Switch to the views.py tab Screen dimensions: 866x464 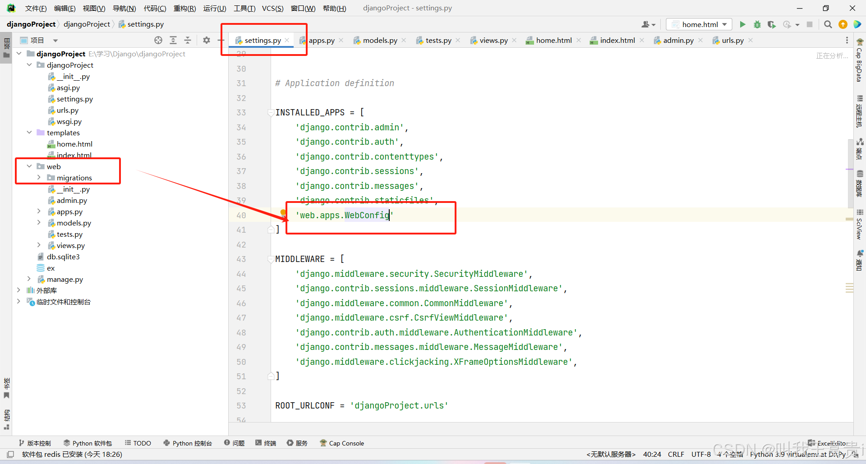[493, 40]
